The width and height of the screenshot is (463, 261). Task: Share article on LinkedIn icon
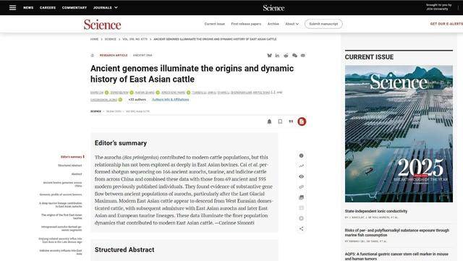[x=277, y=55]
